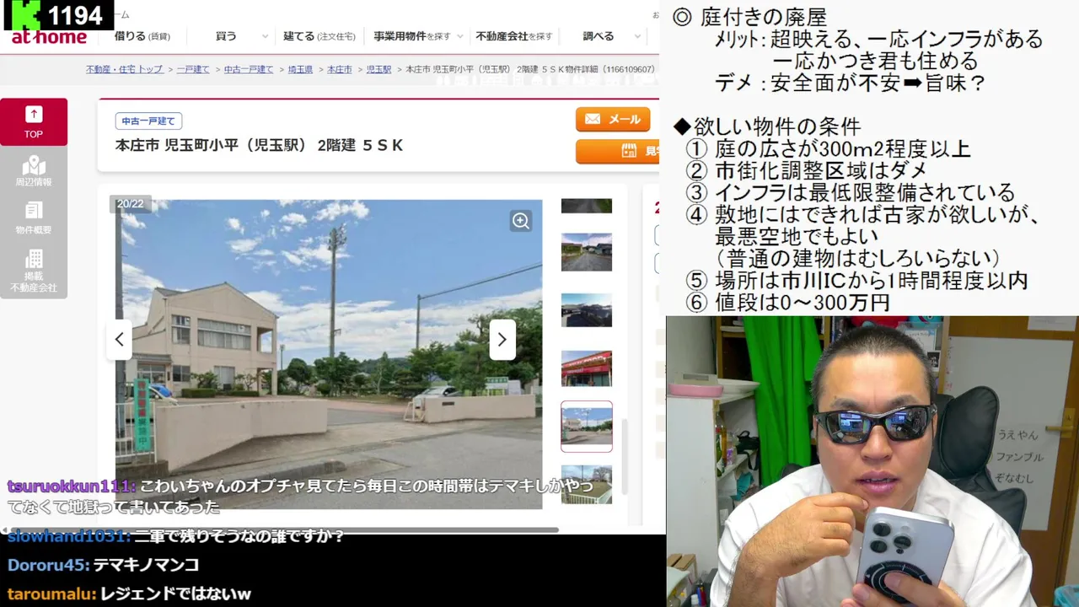Viewport: 1079px width, 607px height.
Task: Follow the 本庄市 breadcrumb link
Action: [340, 69]
